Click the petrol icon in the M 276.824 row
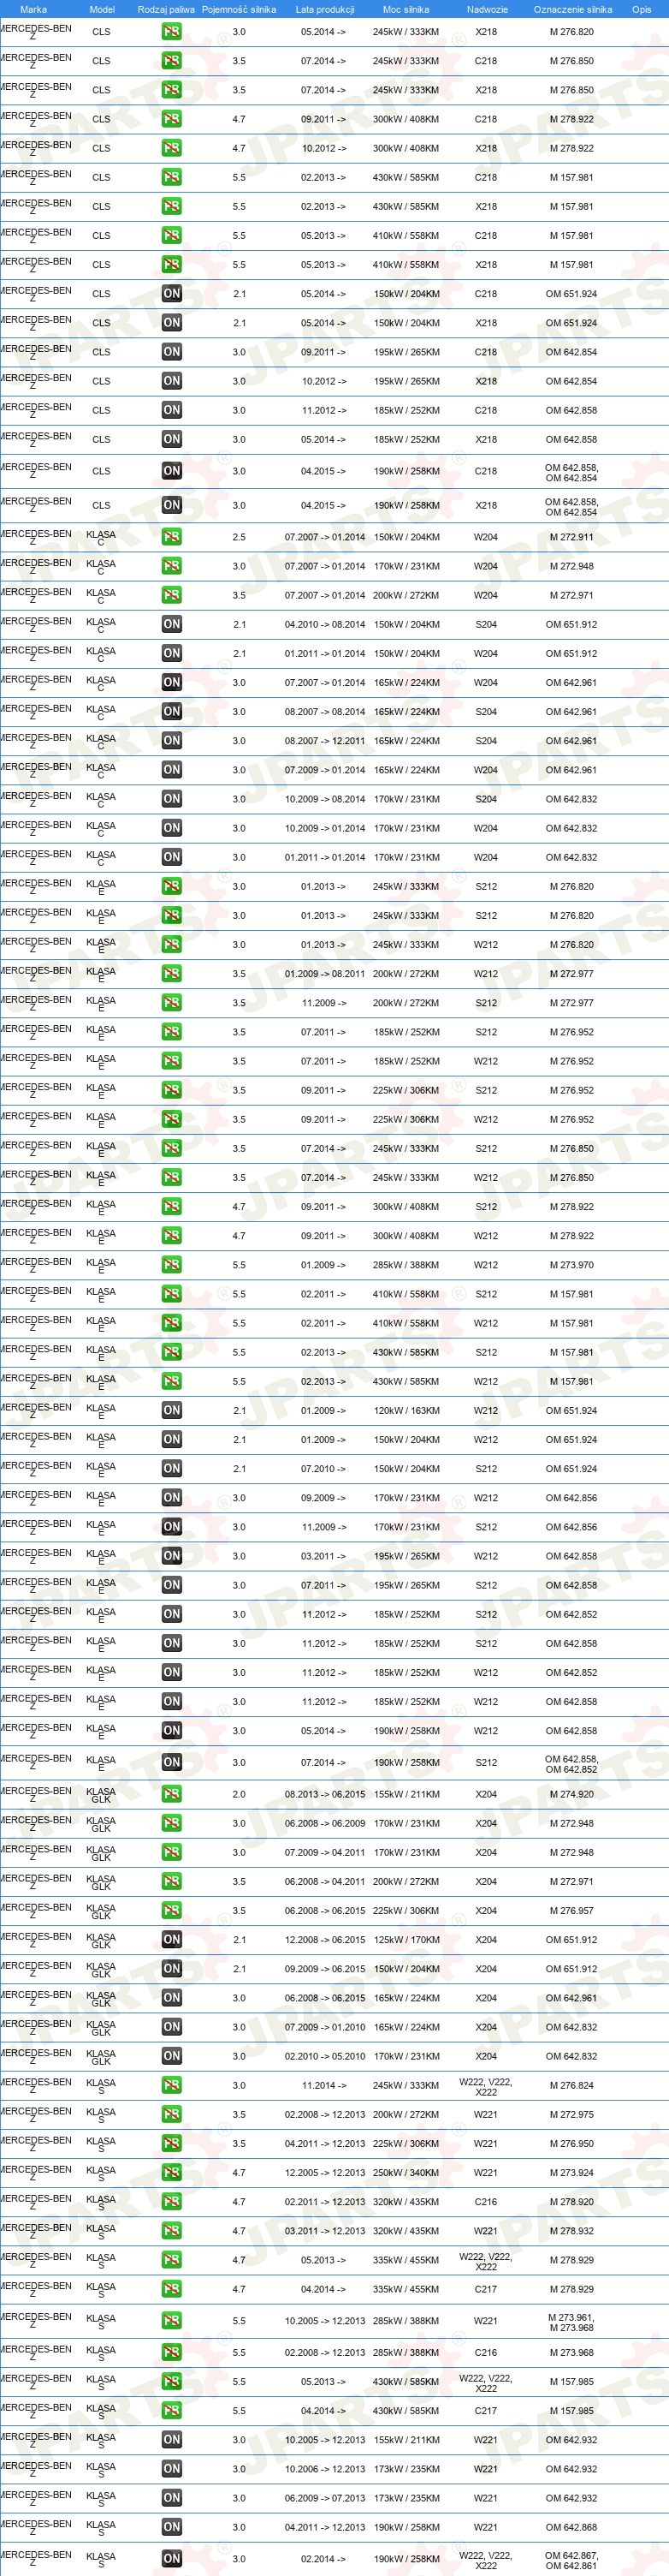 [172, 2085]
